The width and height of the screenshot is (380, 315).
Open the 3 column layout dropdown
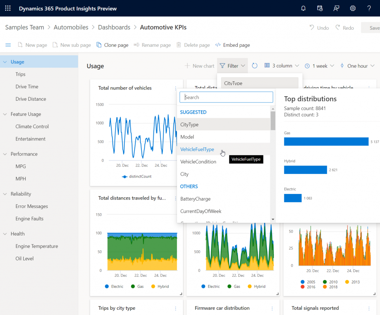pos(282,66)
